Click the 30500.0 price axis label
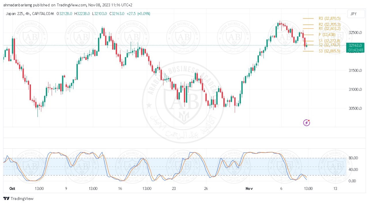The height and width of the screenshot is (204, 369). (x=355, y=109)
